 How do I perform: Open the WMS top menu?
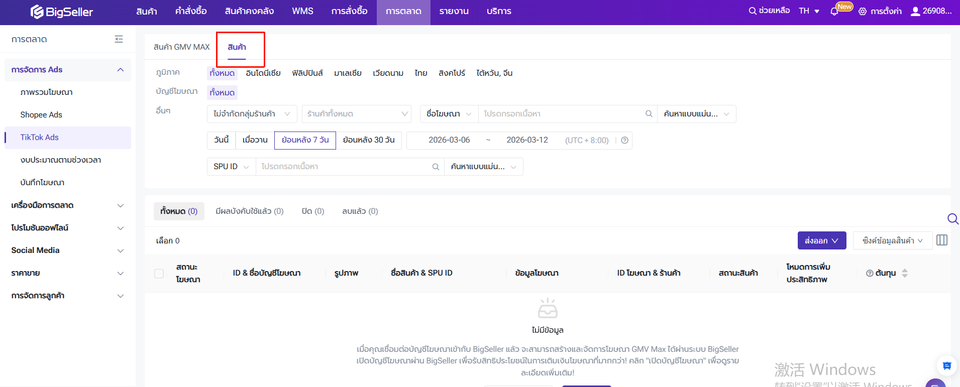(302, 12)
